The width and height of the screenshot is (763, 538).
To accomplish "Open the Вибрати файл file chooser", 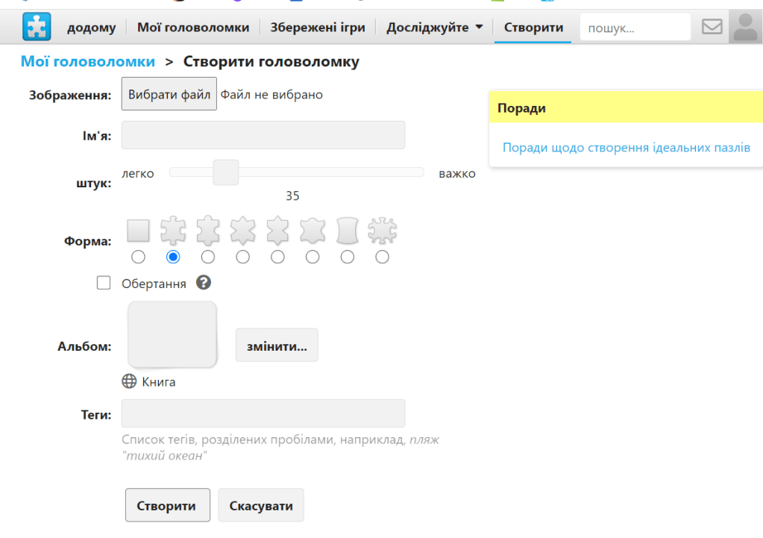I will (169, 95).
